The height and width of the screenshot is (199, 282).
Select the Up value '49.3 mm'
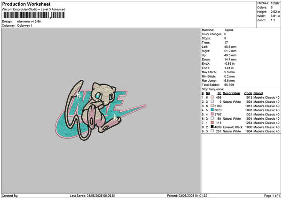230,55
